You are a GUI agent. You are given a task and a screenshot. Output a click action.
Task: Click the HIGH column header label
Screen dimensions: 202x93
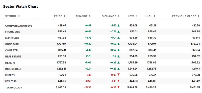[x=149, y=16]
